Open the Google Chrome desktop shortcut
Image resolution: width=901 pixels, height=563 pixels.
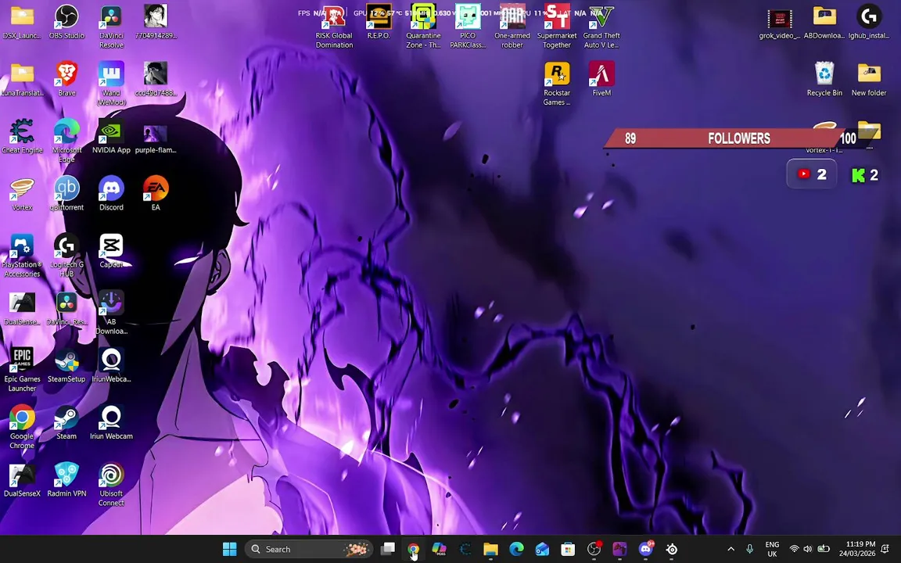(22, 428)
